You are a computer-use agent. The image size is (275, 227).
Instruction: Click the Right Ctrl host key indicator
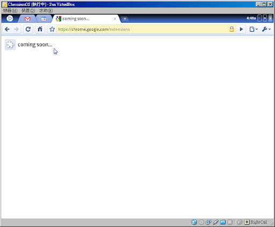[x=256, y=222]
